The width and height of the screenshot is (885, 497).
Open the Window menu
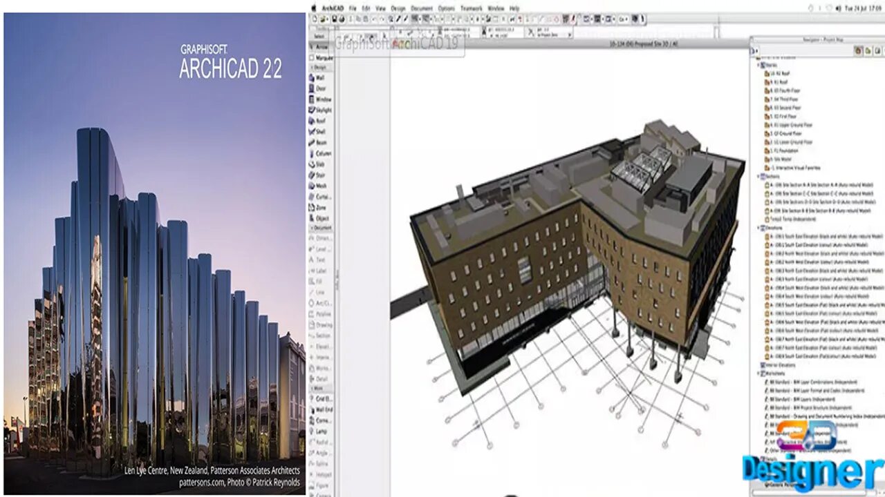point(496,8)
